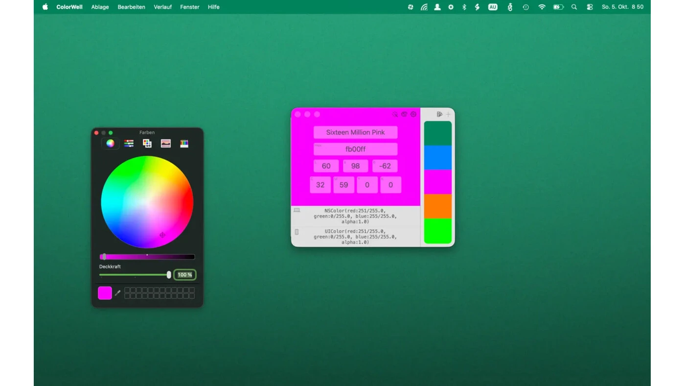Image resolution: width=685 pixels, height=386 pixels.
Task: Open the Hilfe menu
Action: pyautogui.click(x=213, y=7)
